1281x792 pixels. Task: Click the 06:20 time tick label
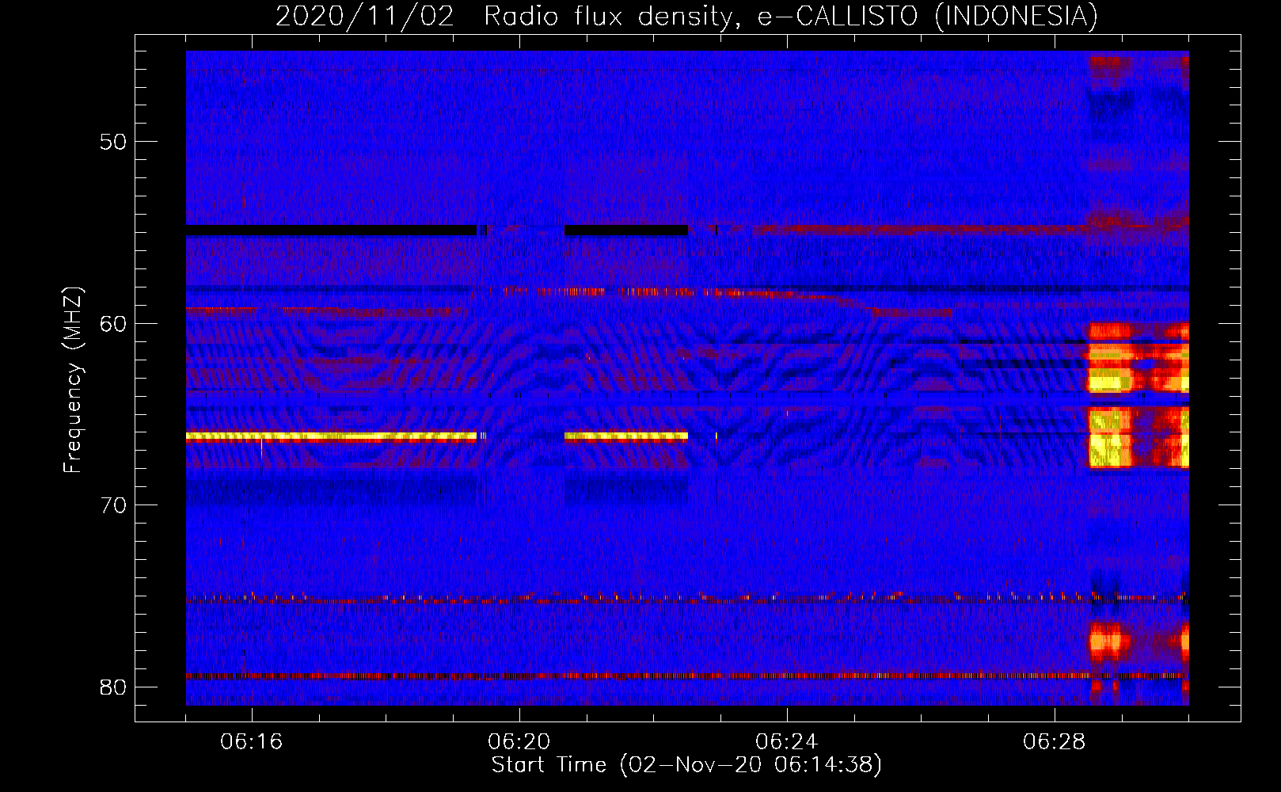(519, 742)
